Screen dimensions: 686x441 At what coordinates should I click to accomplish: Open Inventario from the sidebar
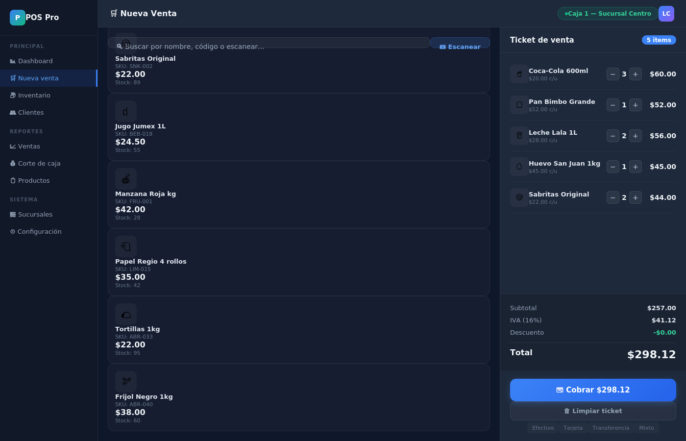tap(34, 95)
